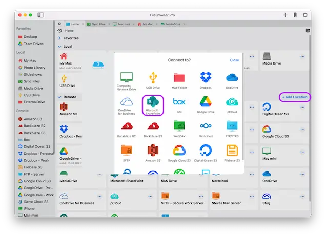Viewport: 326px width, 236px height.
Task: Open the history clock icon beside Home
Action: pyautogui.click(x=59, y=31)
